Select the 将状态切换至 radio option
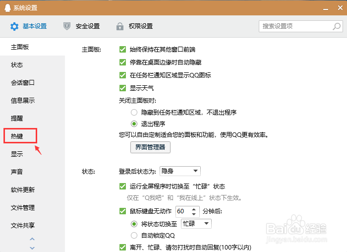The image size is (347, 252). coord(134,224)
